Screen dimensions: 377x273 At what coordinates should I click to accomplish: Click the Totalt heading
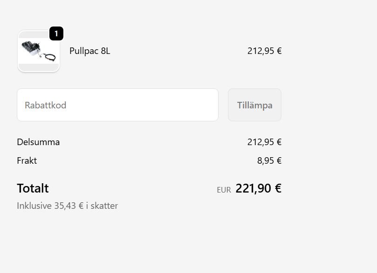pyautogui.click(x=33, y=188)
